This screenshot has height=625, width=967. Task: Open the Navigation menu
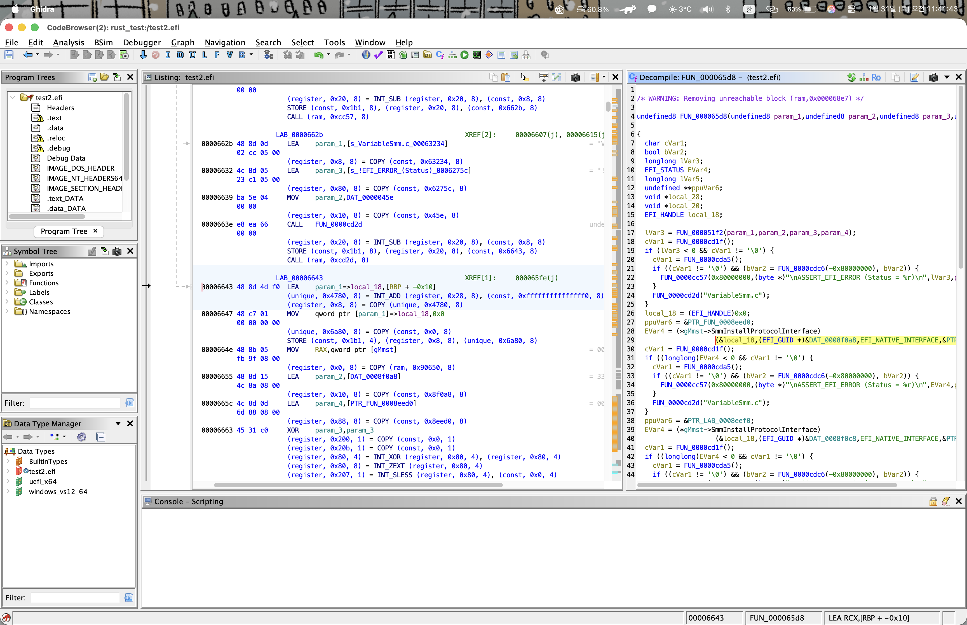(x=224, y=42)
